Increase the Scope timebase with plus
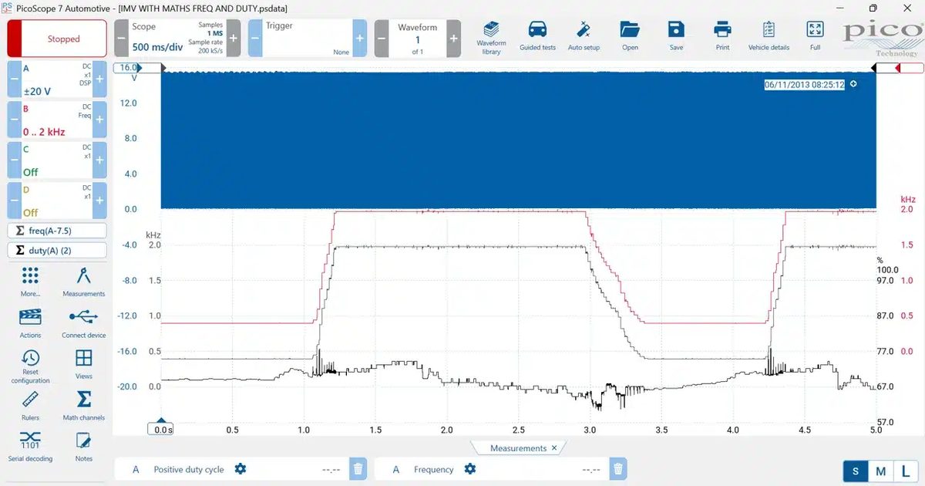Viewport: 925px width, 486px height. pyautogui.click(x=234, y=39)
